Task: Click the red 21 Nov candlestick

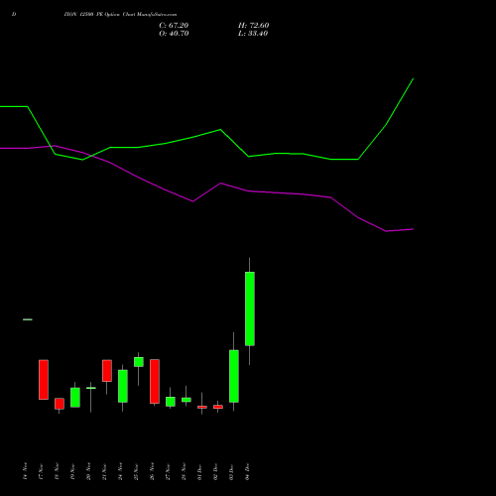Action: tap(107, 371)
